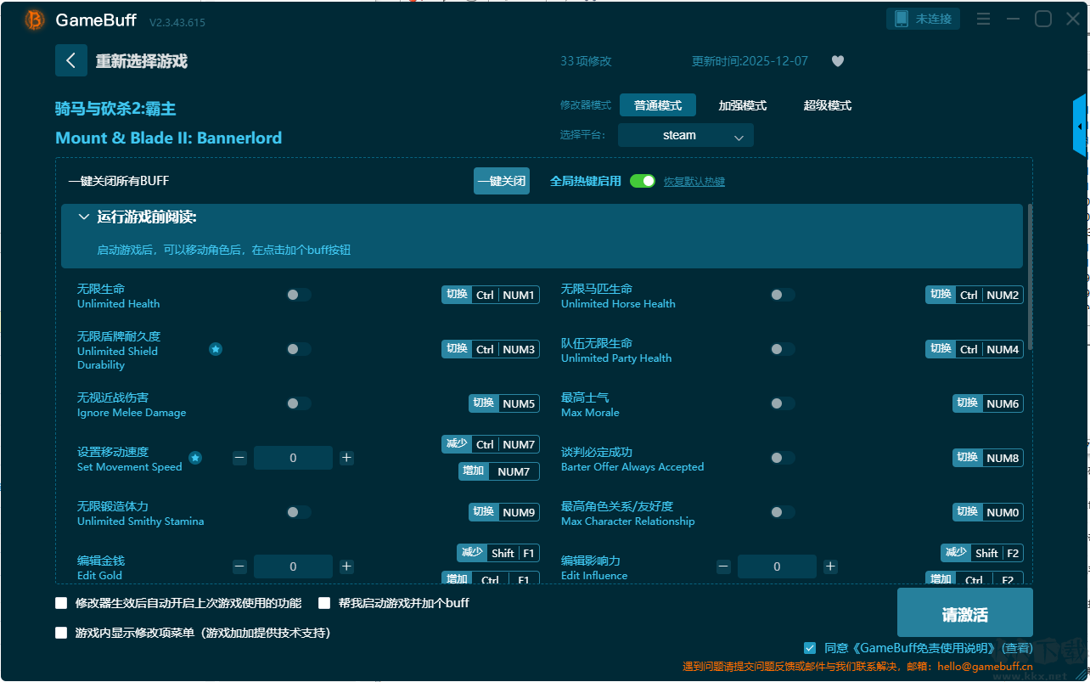Image resolution: width=1090 pixels, height=682 pixels.
Task: Expand the blue side panel arrow
Action: point(1080,126)
